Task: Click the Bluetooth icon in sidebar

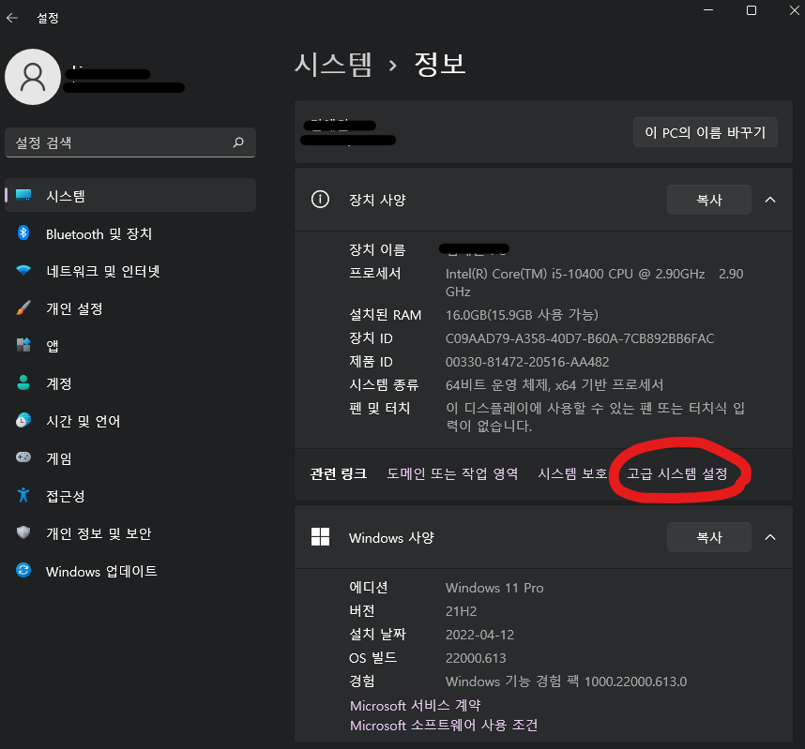Action: pyautogui.click(x=23, y=232)
